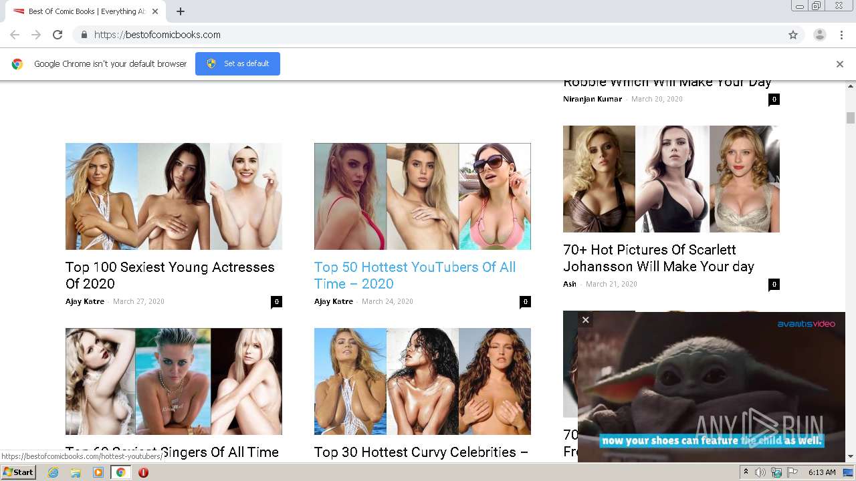856x481 pixels.
Task: Launch Internet Explorer from the taskbar
Action: click(x=53, y=472)
